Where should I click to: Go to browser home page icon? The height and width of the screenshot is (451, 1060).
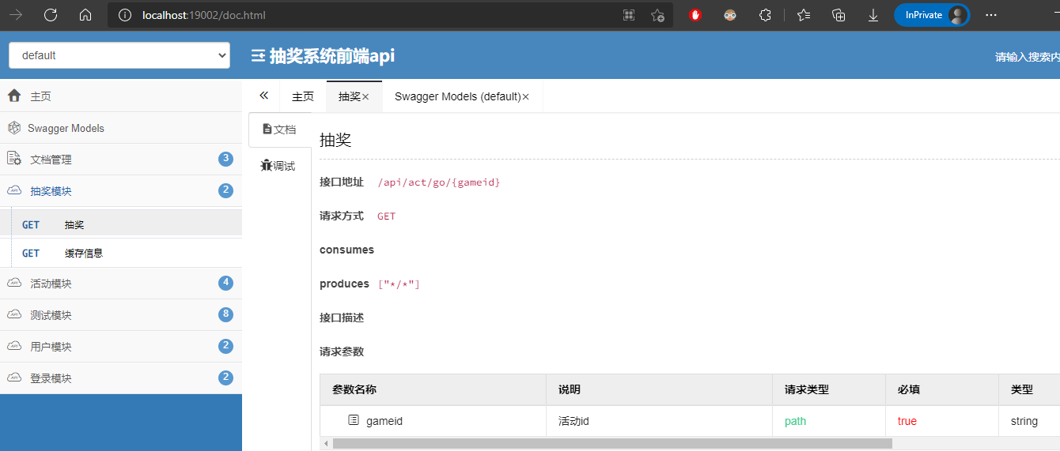coord(85,15)
